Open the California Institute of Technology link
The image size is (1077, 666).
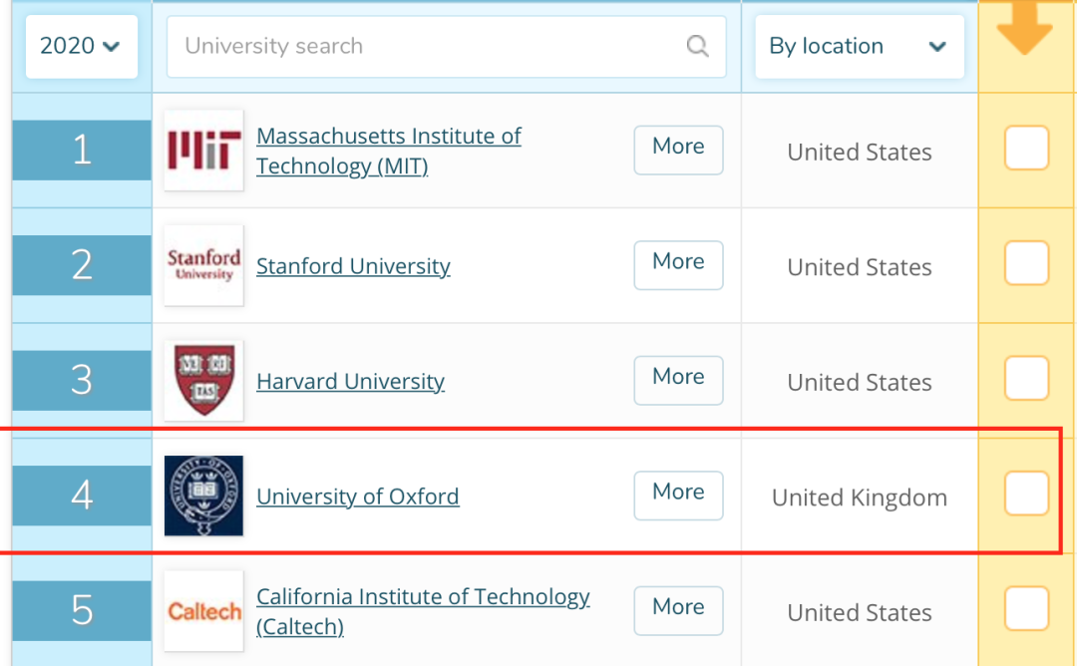423,597
